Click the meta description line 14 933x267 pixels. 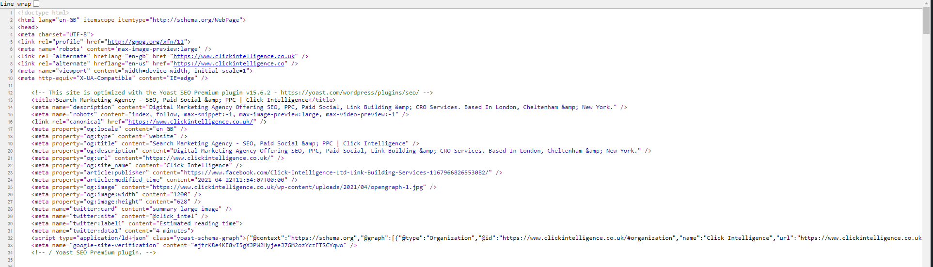(x=329, y=107)
